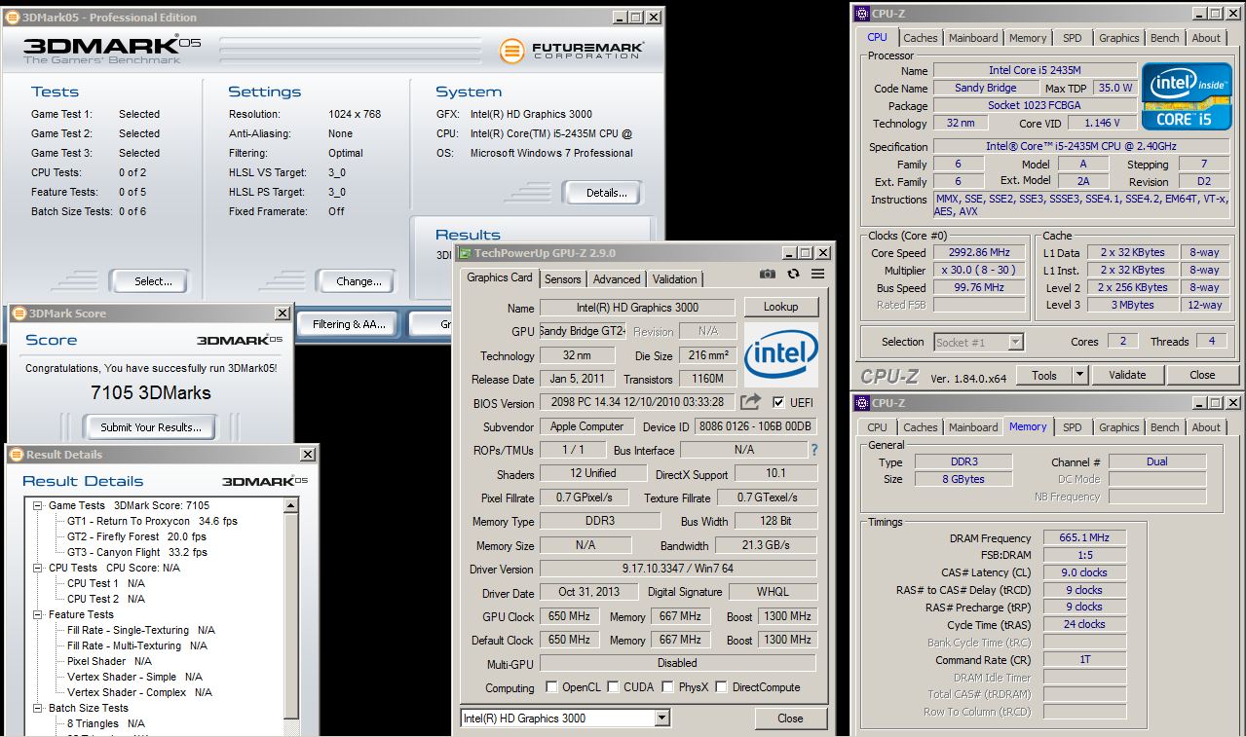The height and width of the screenshot is (737, 1246).
Task: Click the Tools button in CPU-Z
Action: (1044, 375)
